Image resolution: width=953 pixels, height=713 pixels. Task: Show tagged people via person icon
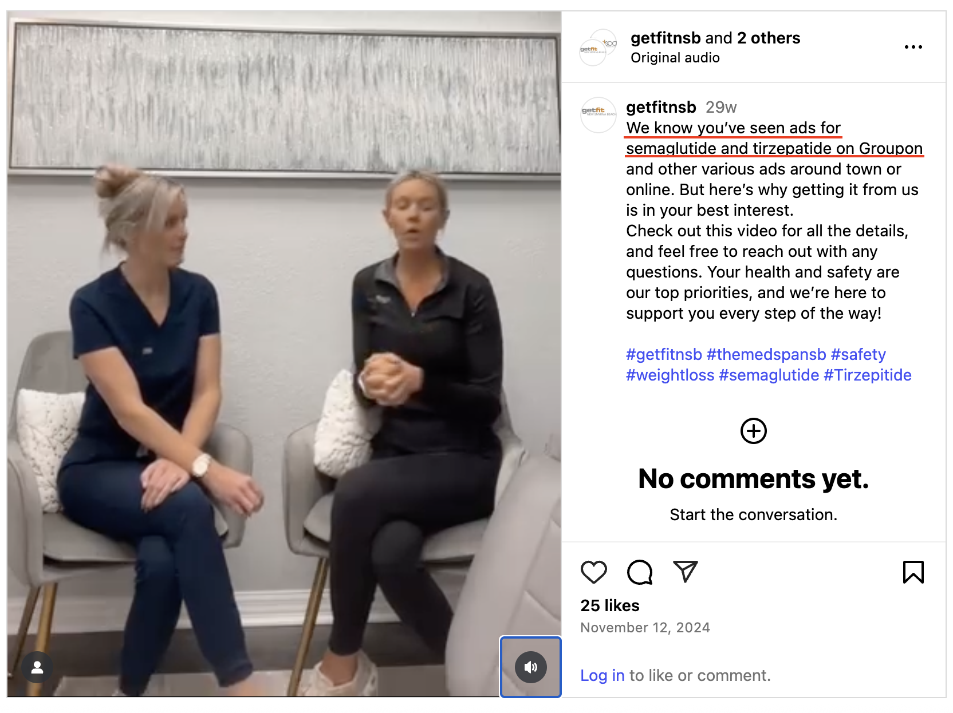click(37, 667)
